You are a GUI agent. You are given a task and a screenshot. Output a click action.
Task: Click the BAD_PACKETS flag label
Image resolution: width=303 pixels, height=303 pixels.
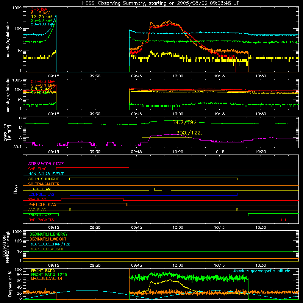coord(41,220)
